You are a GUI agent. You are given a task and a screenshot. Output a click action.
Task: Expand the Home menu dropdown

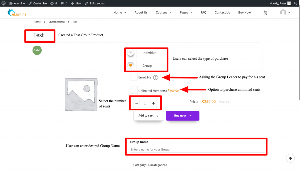tap(120, 13)
